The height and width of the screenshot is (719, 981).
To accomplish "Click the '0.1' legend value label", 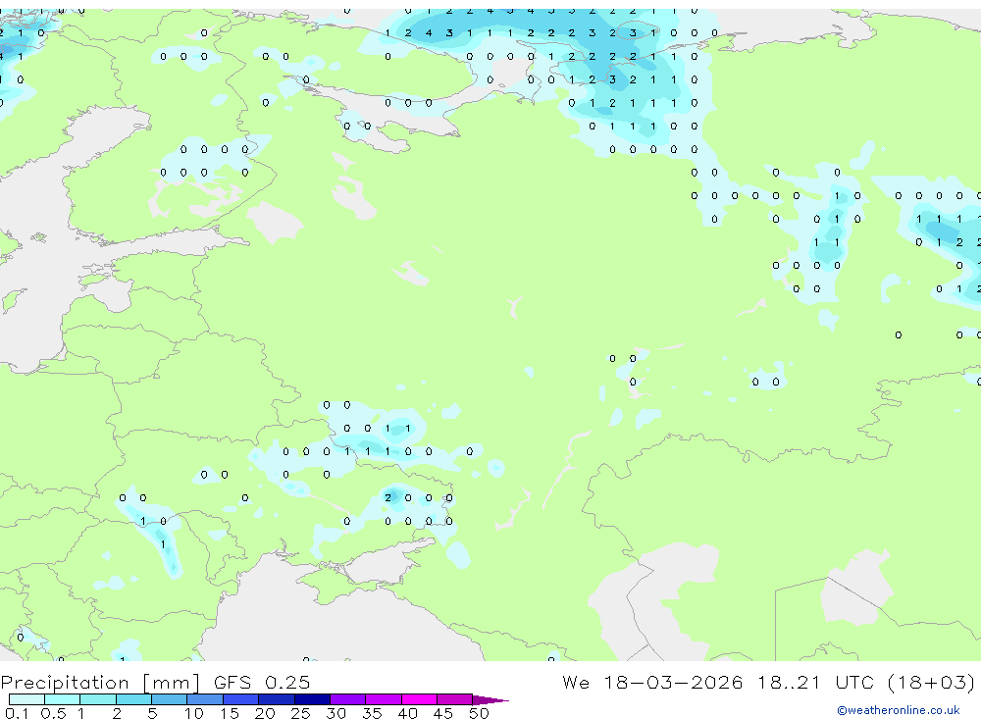I will (17, 713).
